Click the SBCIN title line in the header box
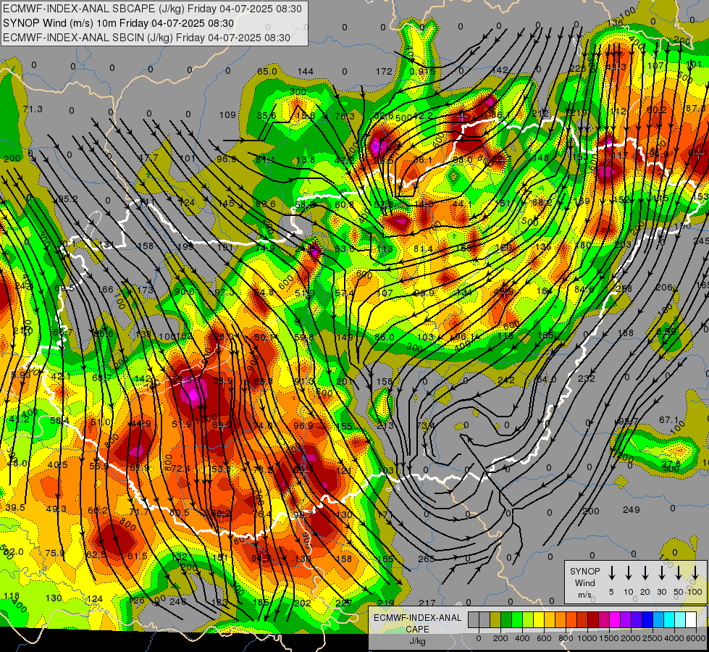The width and height of the screenshot is (709, 652). 146,38
